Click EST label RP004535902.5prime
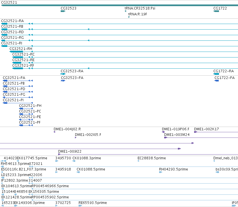Viewport: 238px width, 207px height. [x=50, y=197]
